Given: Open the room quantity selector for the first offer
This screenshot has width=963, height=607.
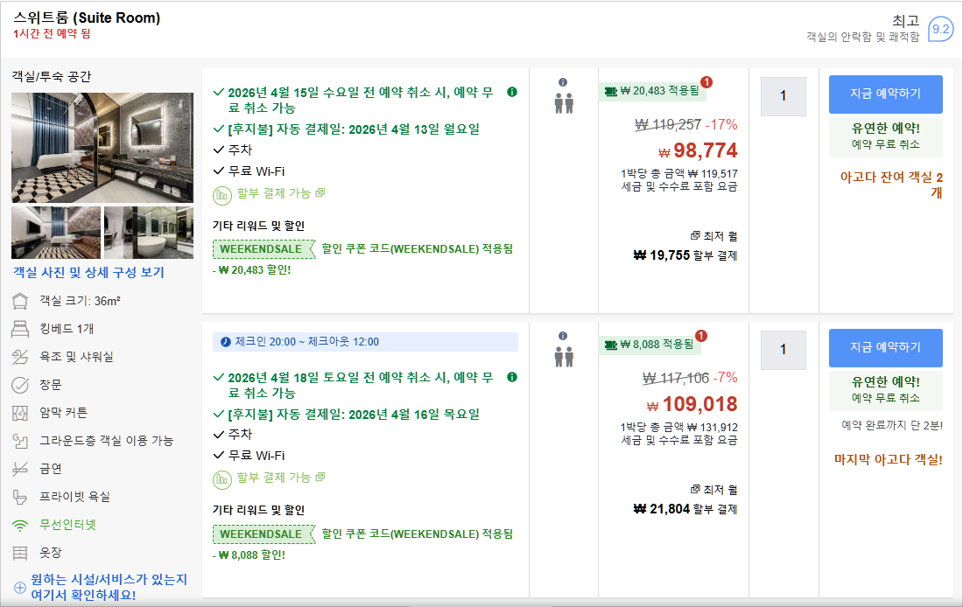Looking at the screenshot, I should [783, 96].
